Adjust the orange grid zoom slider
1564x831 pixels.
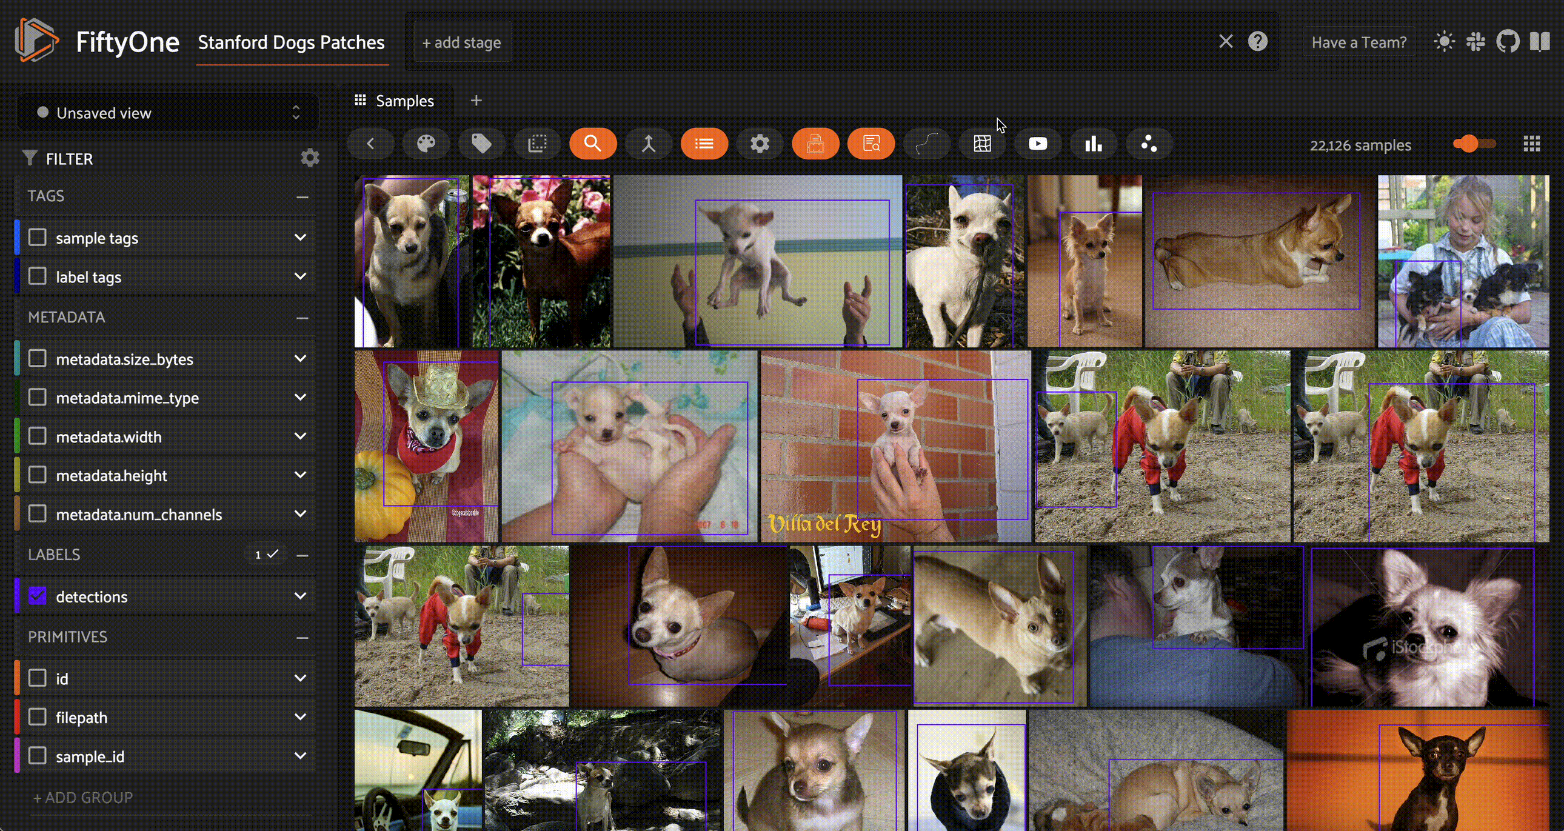pos(1471,144)
